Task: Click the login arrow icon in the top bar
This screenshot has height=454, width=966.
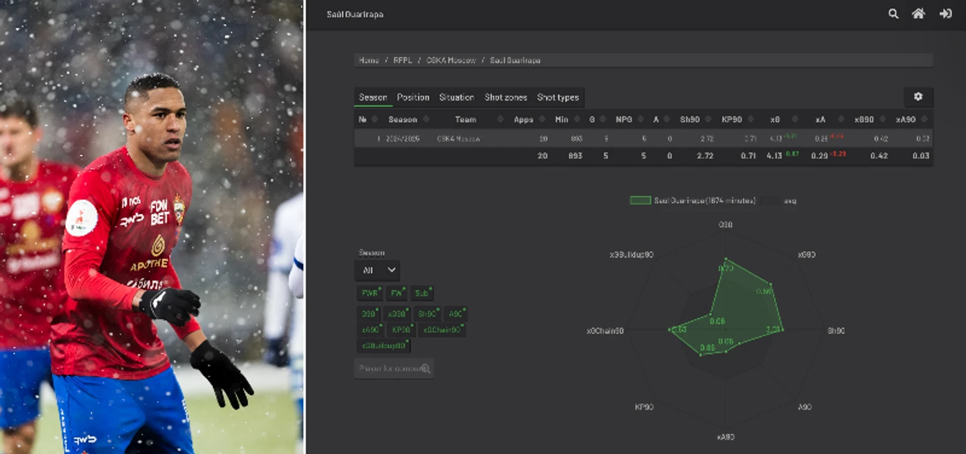Action: [945, 14]
